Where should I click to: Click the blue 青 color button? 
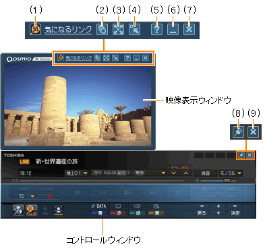pos(99,213)
